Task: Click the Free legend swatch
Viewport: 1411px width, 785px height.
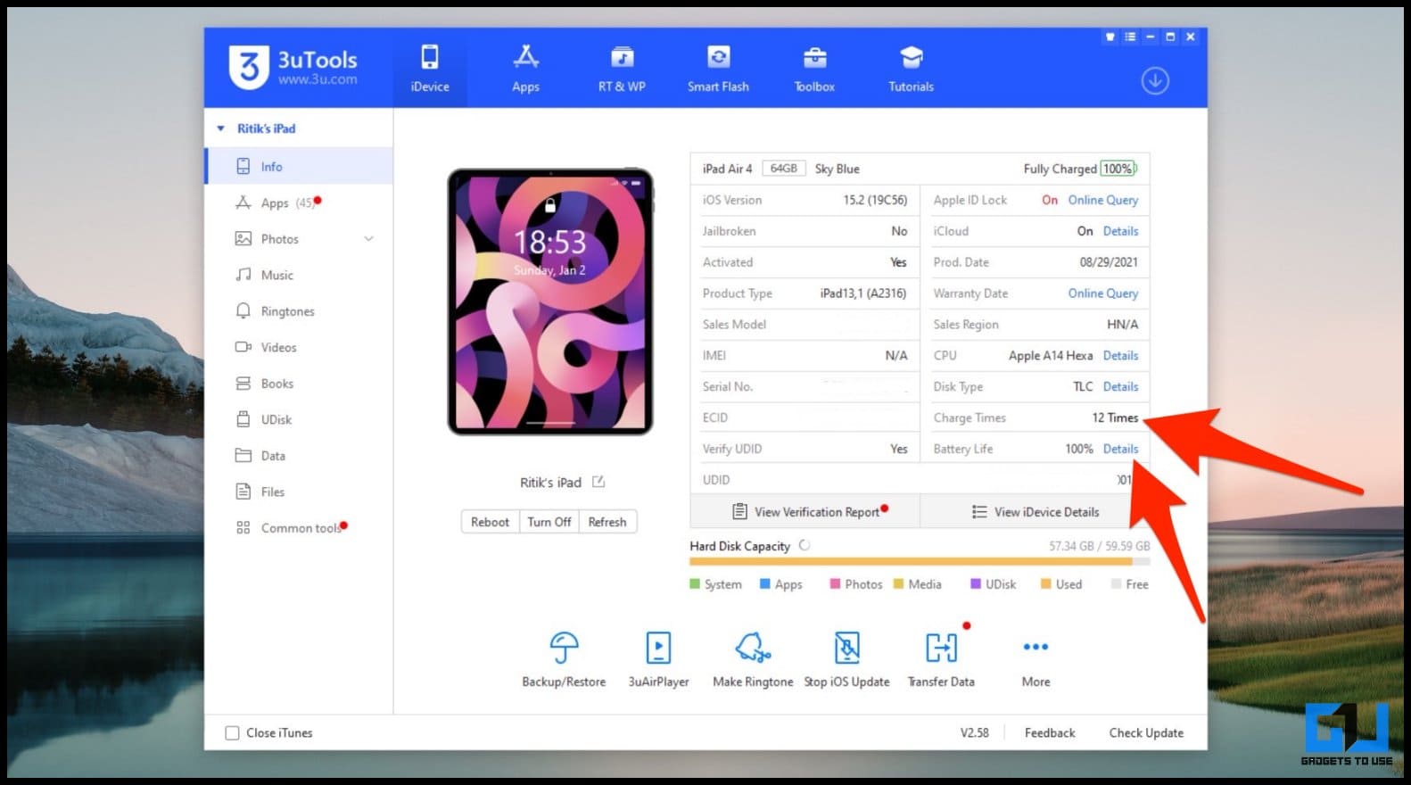Action: point(1116,584)
